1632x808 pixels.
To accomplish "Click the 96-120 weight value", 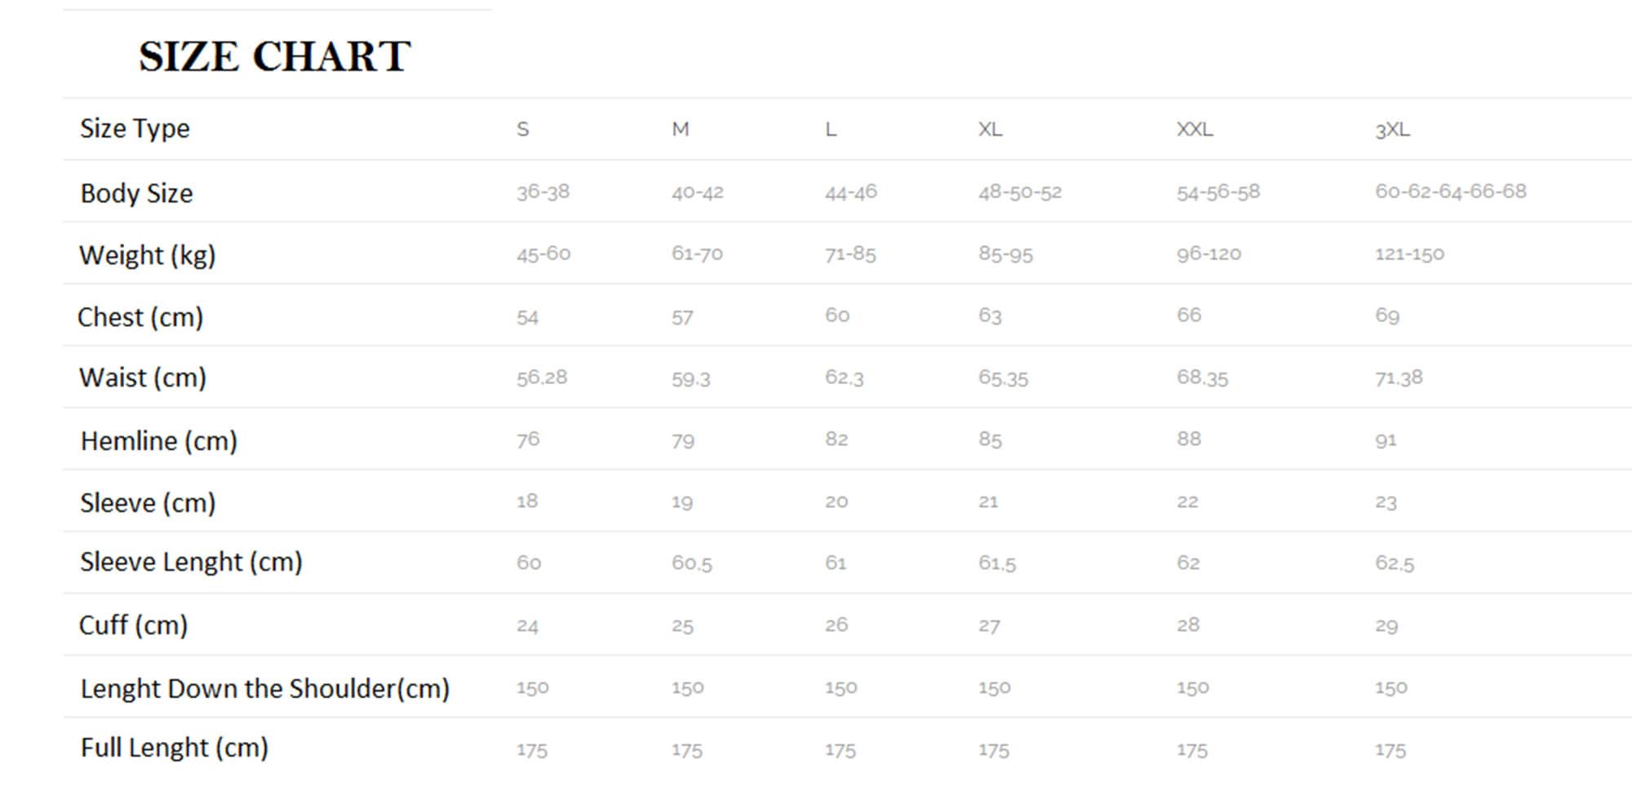I will (1208, 254).
